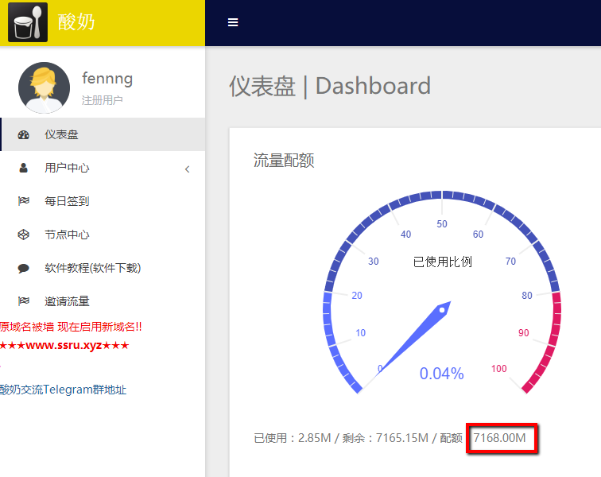Click the user icon beside 用户中心
This screenshot has width=601, height=477.
tap(23, 169)
